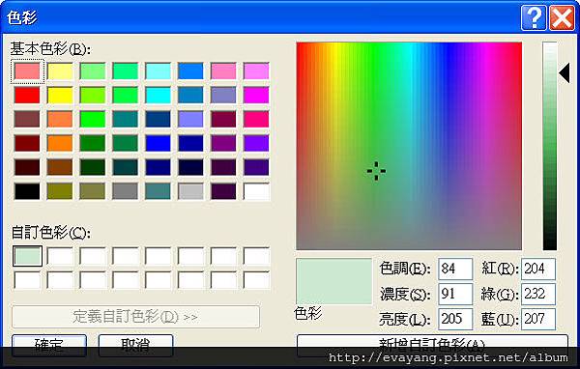Screen dimensions: 580x369
Task: Select the medium gray swatch in last row
Action: (125, 191)
